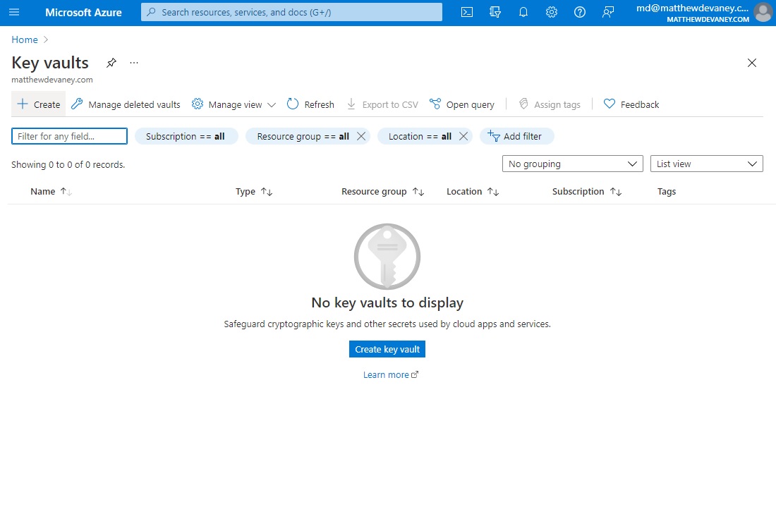
Task: Open the portal hamburger menu
Action: click(x=14, y=12)
